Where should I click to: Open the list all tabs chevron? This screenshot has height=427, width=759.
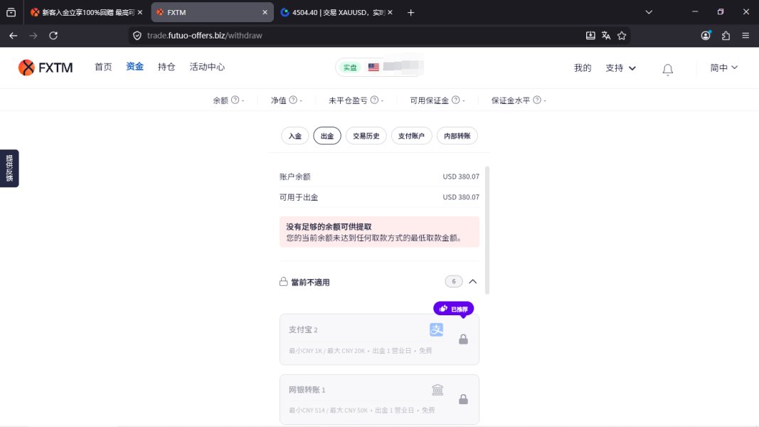(649, 12)
